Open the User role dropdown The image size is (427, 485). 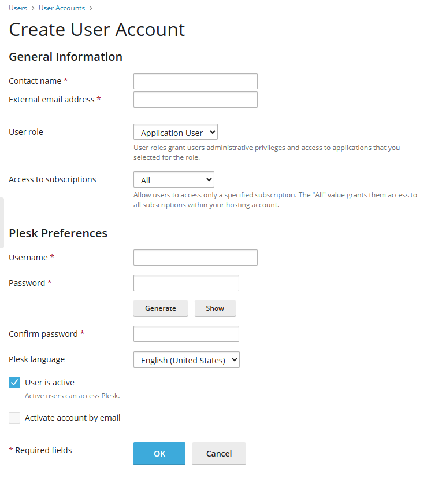[176, 133]
